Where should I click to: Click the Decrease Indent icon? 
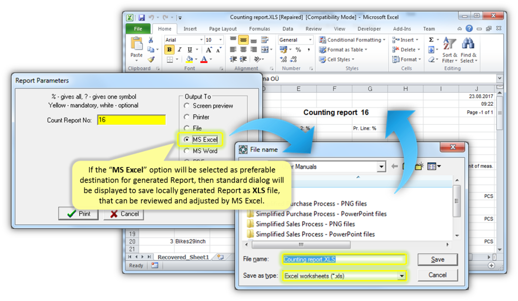[233, 59]
